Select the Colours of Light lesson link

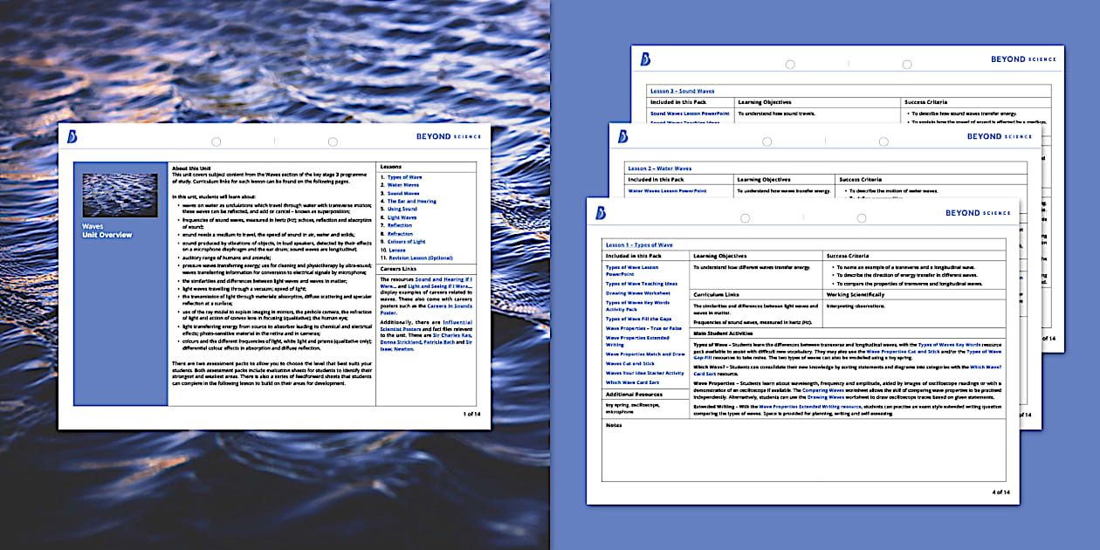(407, 242)
